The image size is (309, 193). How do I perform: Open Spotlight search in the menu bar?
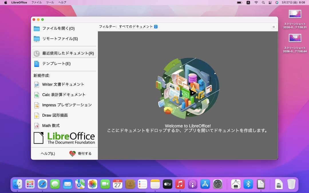pos(263,2)
